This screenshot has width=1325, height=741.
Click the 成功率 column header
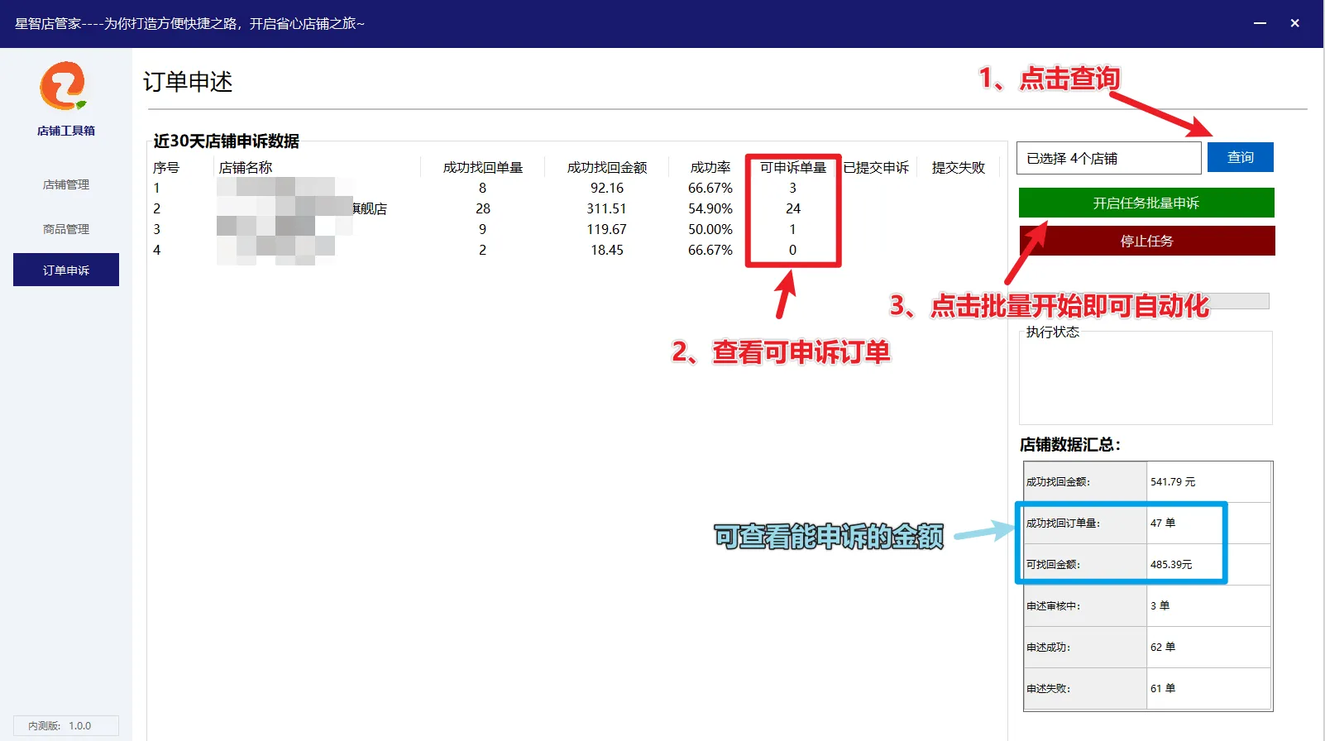pyautogui.click(x=710, y=167)
